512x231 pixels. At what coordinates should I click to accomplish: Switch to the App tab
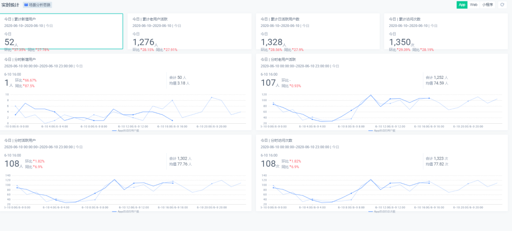coord(462,5)
